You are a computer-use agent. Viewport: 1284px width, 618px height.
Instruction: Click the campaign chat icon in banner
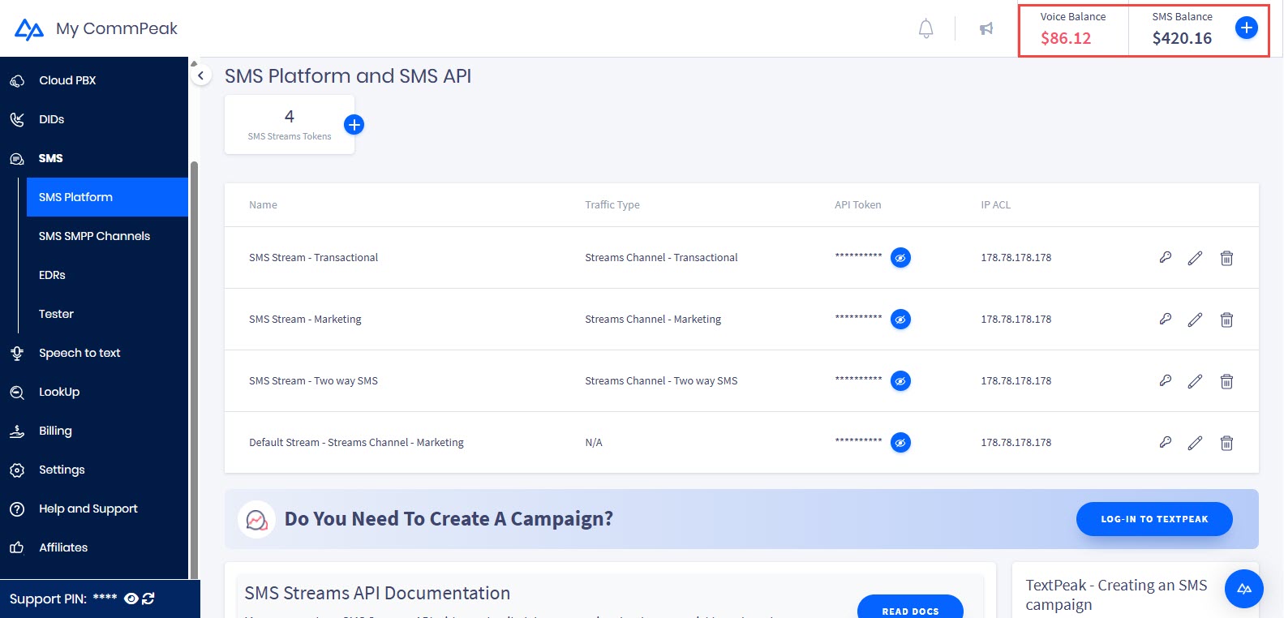point(256,519)
